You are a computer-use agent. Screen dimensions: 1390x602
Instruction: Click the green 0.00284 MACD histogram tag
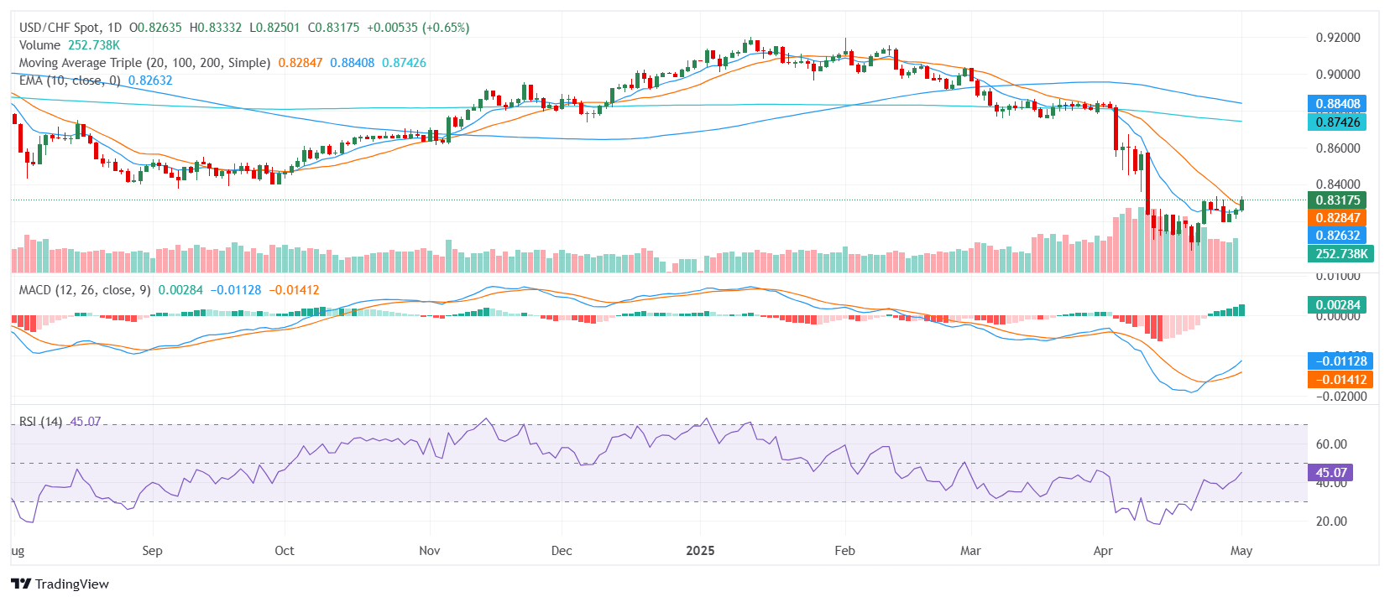1337,305
